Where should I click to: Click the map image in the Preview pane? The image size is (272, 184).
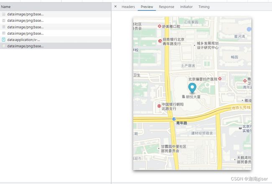pos(192,93)
